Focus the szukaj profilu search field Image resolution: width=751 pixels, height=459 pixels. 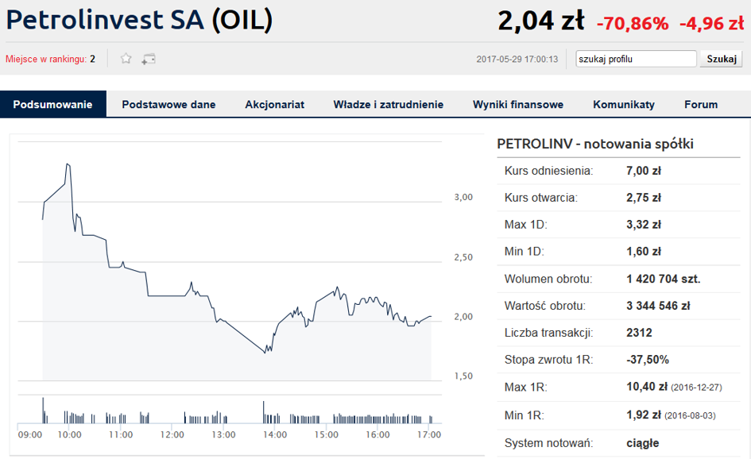[636, 59]
